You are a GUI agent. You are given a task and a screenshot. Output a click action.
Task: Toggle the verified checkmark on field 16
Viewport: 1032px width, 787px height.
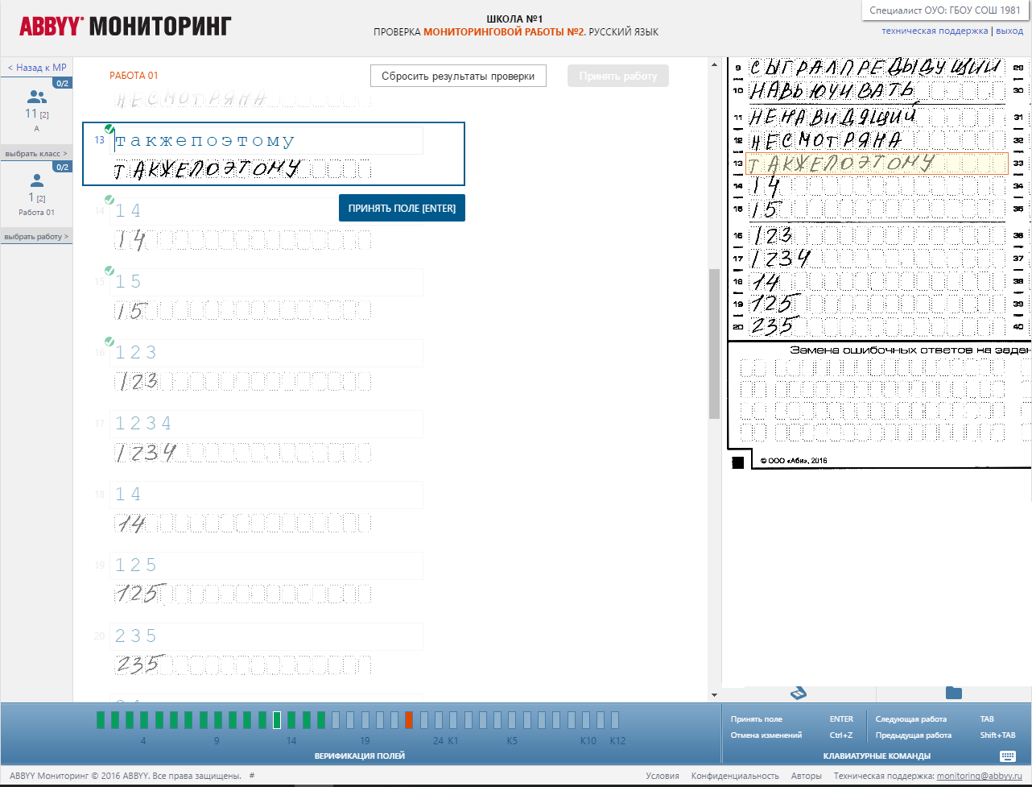pyautogui.click(x=109, y=342)
